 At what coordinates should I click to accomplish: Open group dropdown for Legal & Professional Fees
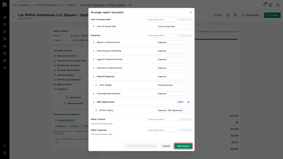coord(174,60)
